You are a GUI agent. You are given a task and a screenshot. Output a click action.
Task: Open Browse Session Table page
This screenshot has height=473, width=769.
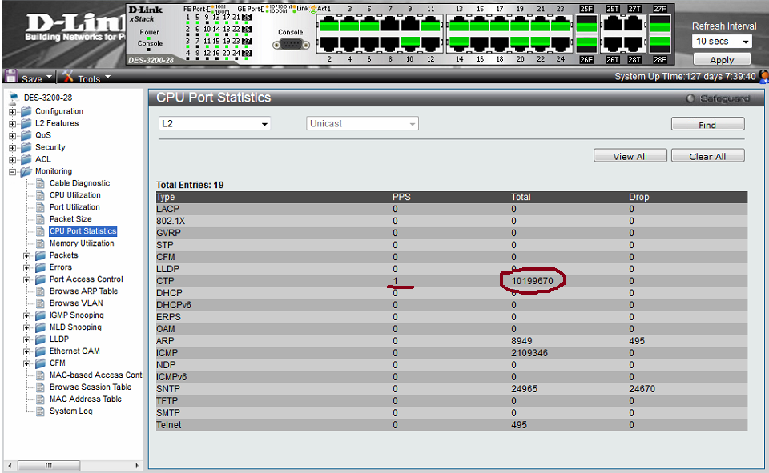pyautogui.click(x=91, y=387)
